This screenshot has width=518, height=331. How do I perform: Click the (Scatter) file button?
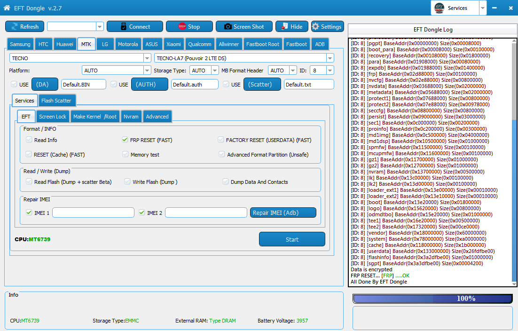pos(262,84)
